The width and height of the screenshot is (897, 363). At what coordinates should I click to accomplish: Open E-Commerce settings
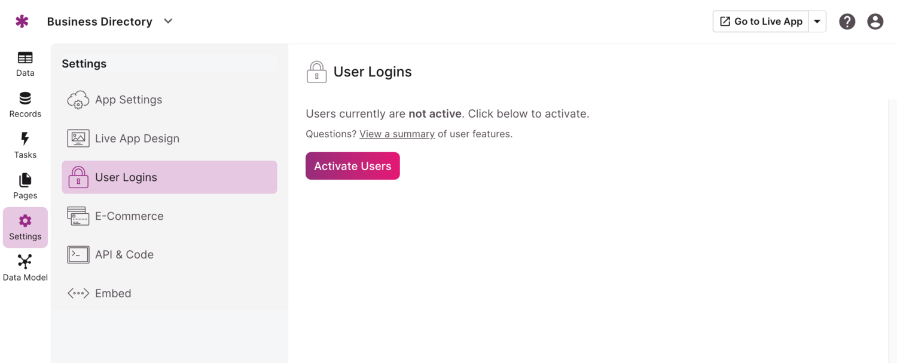129,216
